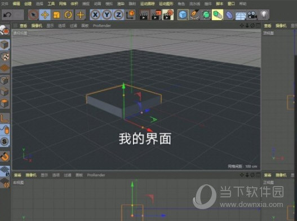This screenshot has width=297, height=221.
Task: Click the perspective view maximize toggle icon
Action: (258, 25)
